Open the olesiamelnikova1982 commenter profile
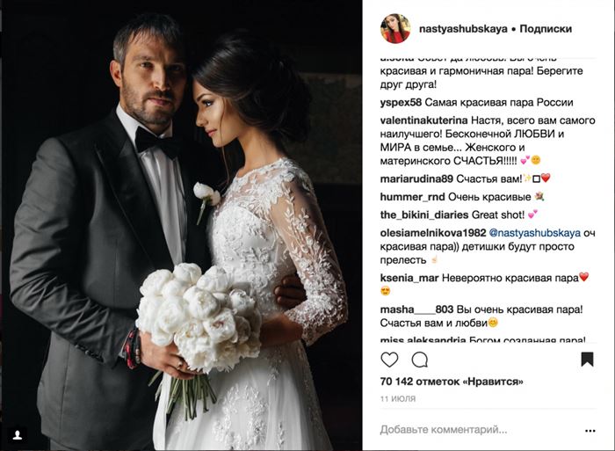Viewport: 615px width, 451px height. [433, 233]
